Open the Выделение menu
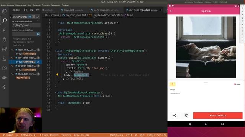The height and width of the screenshot is (137, 245). pos(21,5)
